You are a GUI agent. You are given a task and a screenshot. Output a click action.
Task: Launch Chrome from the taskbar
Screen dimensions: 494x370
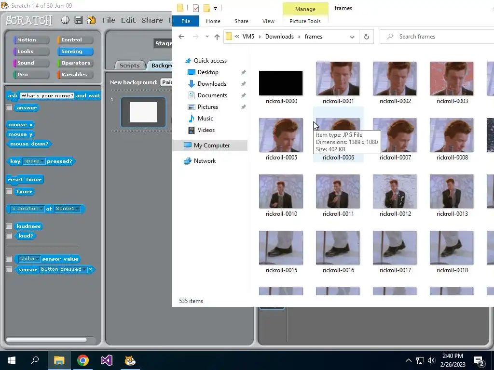(83, 360)
